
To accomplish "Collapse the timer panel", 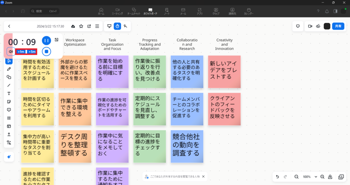I will 56,40.
